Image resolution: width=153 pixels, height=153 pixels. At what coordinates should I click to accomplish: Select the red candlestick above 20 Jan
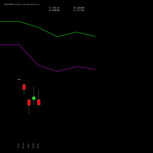(x=24, y=87)
